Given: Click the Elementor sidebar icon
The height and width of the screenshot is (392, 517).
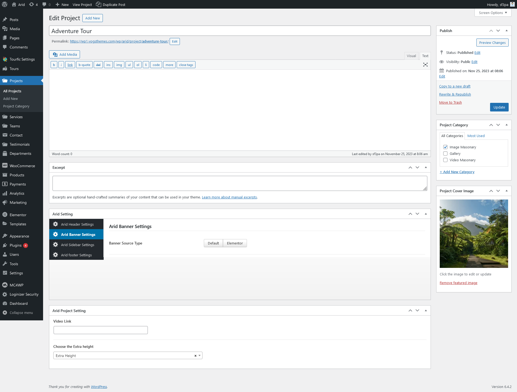Looking at the screenshot, I should [5, 215].
